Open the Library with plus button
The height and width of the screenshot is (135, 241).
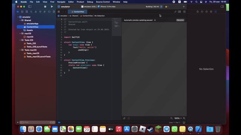184,7
